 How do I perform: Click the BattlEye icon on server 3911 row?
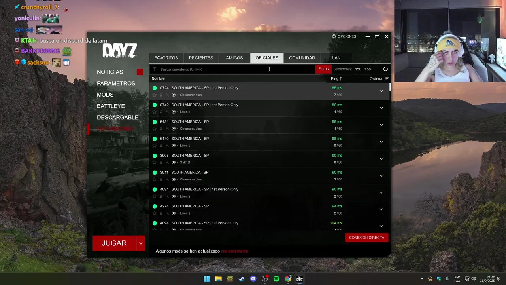click(x=174, y=179)
